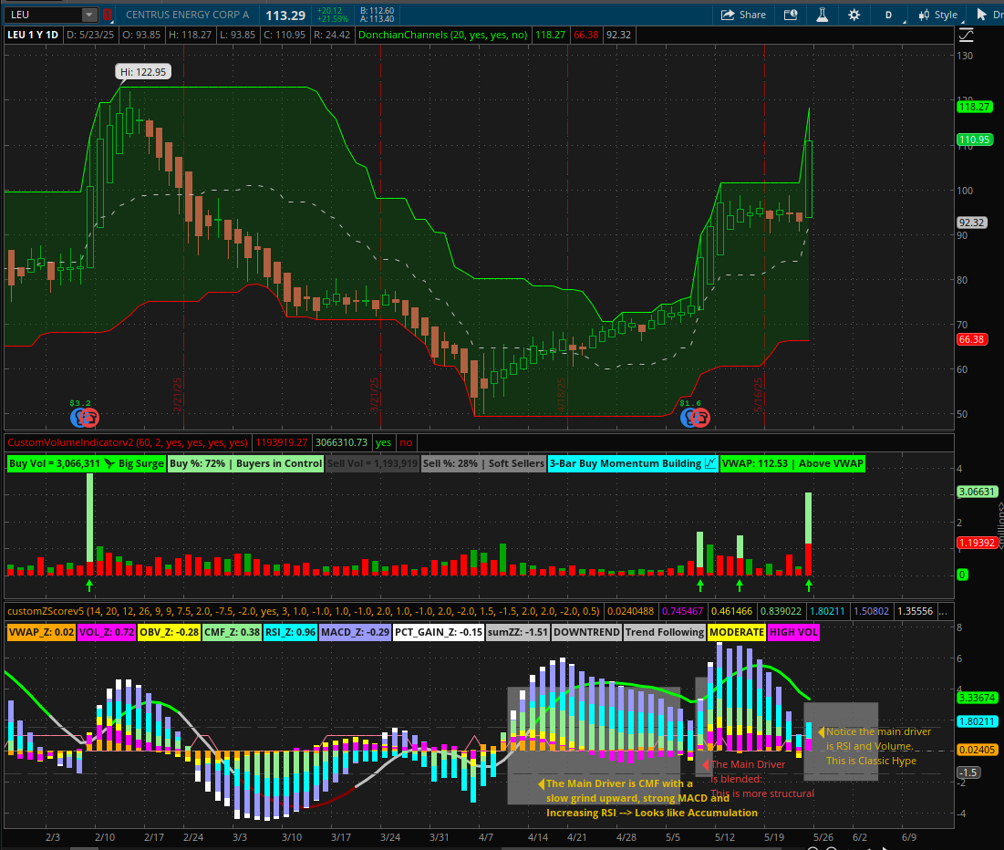The height and width of the screenshot is (850, 1004).
Task: Click the LEU symbol input field
Action: point(45,14)
